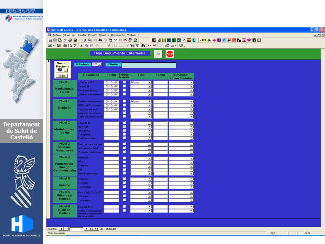Screen dimensions: 325x244
Task: Open Tipo dropdown for Causas IR
Action: pos(149,86)
